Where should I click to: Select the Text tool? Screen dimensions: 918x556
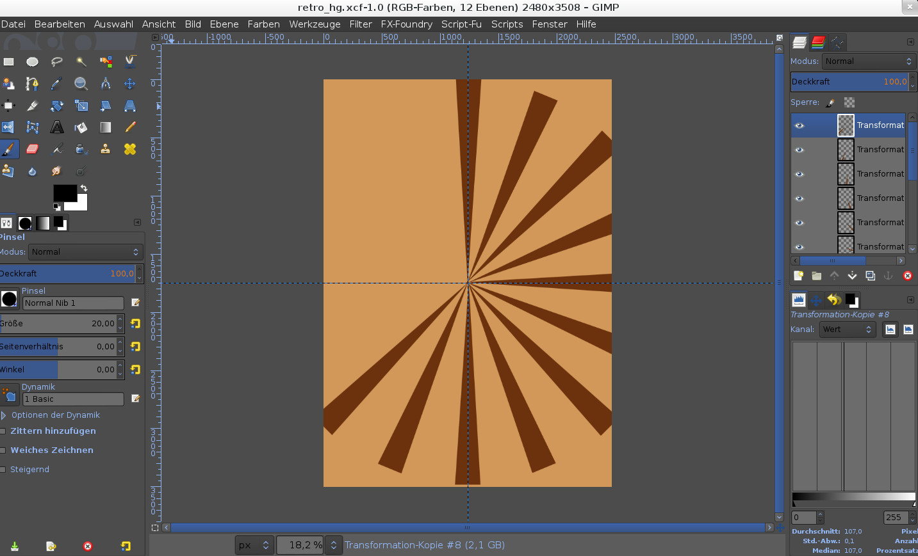pos(57,127)
